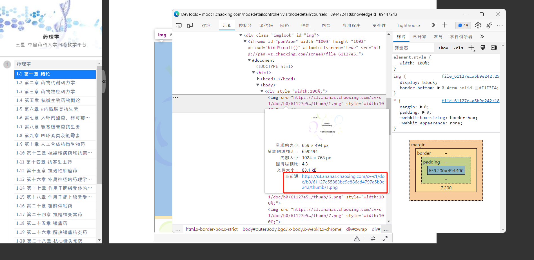Image resolution: width=534 pixels, height=260 pixels.
Task: Click the elements tree vertical scrollbar thumb
Action: click(x=389, y=116)
